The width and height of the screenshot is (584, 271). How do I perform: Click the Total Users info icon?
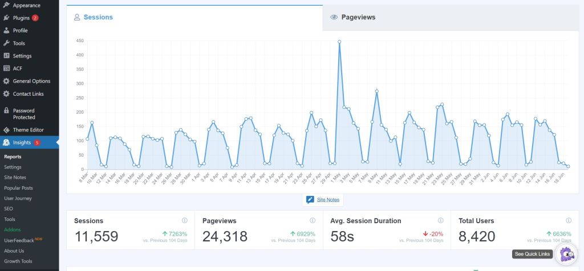(568, 220)
